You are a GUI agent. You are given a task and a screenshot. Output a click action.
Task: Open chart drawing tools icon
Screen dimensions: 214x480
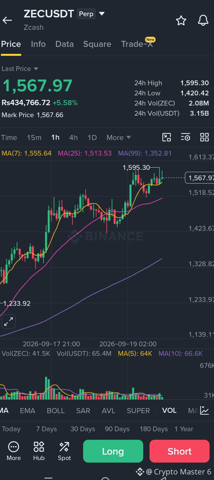(167, 137)
